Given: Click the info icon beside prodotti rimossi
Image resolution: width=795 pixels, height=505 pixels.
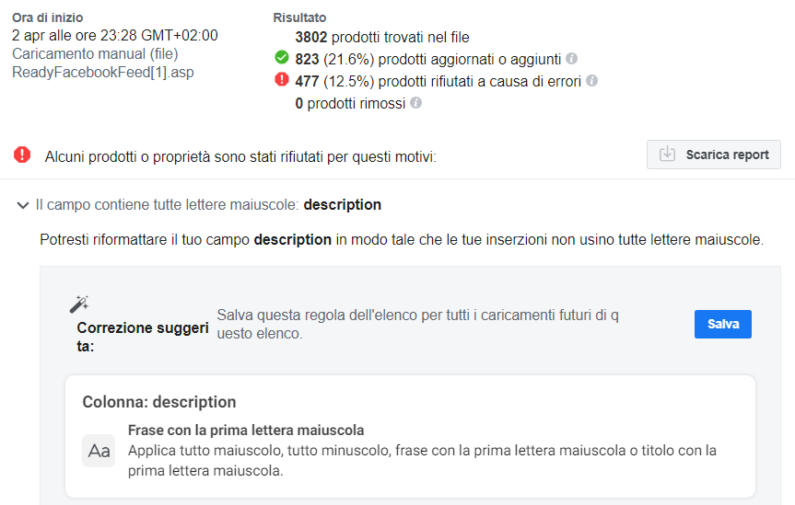Looking at the screenshot, I should pos(415,103).
